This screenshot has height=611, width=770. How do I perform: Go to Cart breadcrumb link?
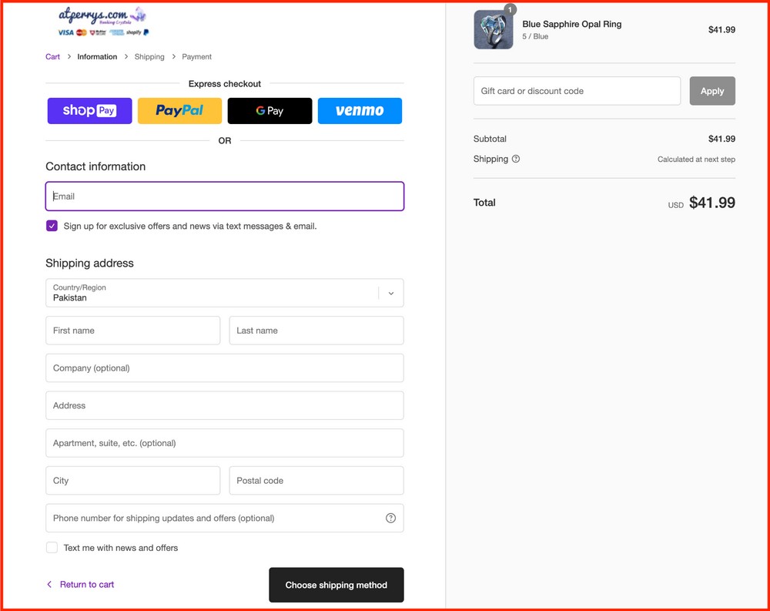click(52, 57)
